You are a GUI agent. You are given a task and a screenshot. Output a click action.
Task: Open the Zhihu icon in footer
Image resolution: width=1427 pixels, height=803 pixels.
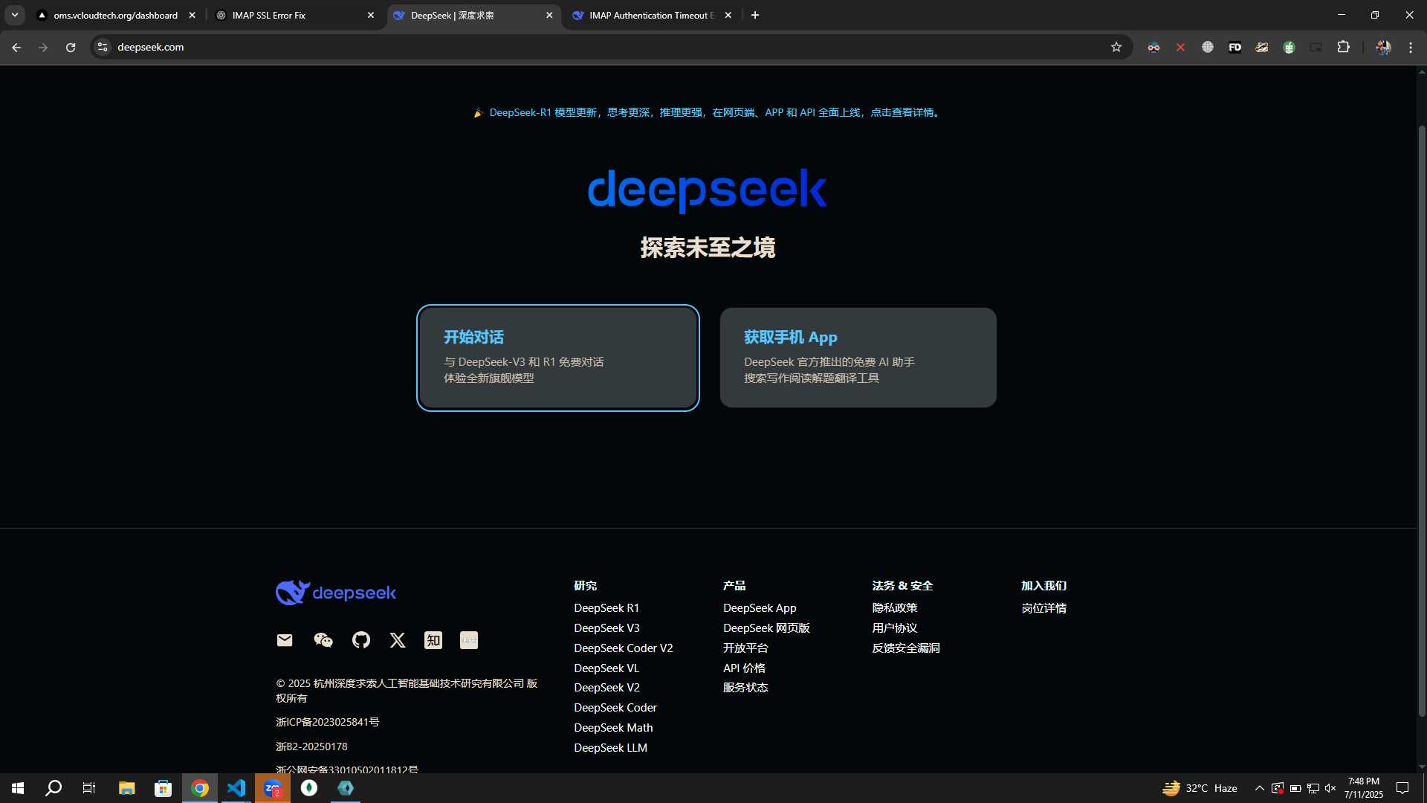point(433,640)
